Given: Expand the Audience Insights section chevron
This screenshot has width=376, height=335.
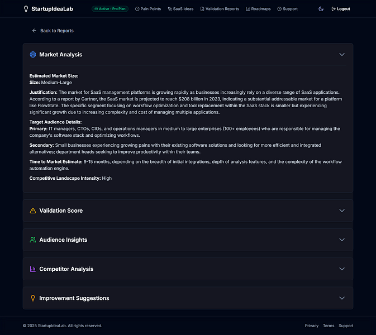Looking at the screenshot, I should coord(342,240).
